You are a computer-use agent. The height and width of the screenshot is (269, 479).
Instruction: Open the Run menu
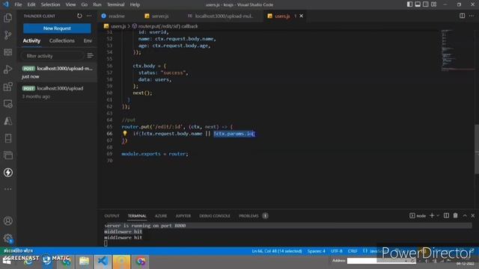[x=97, y=4]
